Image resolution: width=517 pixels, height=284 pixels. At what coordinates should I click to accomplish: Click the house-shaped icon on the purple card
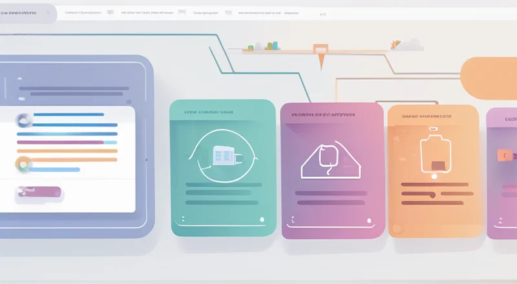tap(328, 158)
